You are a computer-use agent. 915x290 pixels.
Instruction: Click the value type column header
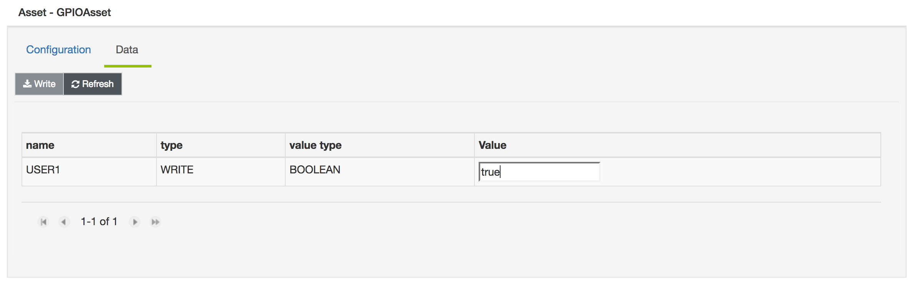tap(315, 145)
